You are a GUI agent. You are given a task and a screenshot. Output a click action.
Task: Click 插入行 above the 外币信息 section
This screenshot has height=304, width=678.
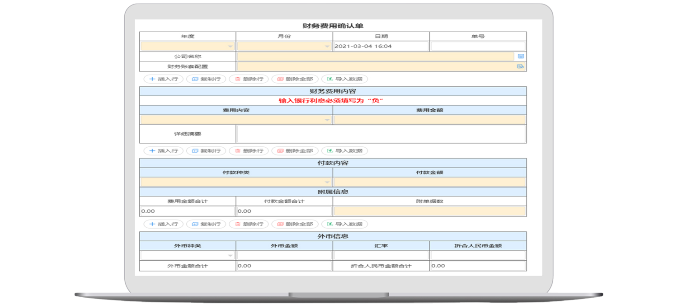coord(164,224)
